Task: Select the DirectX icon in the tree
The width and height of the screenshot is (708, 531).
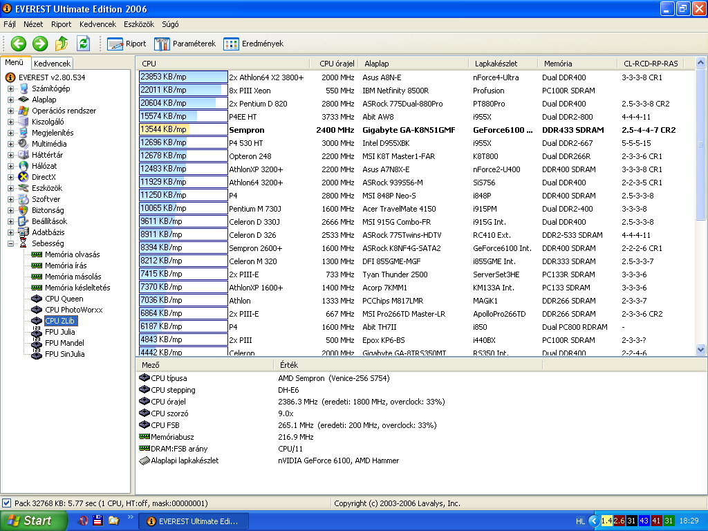Action: pos(23,177)
